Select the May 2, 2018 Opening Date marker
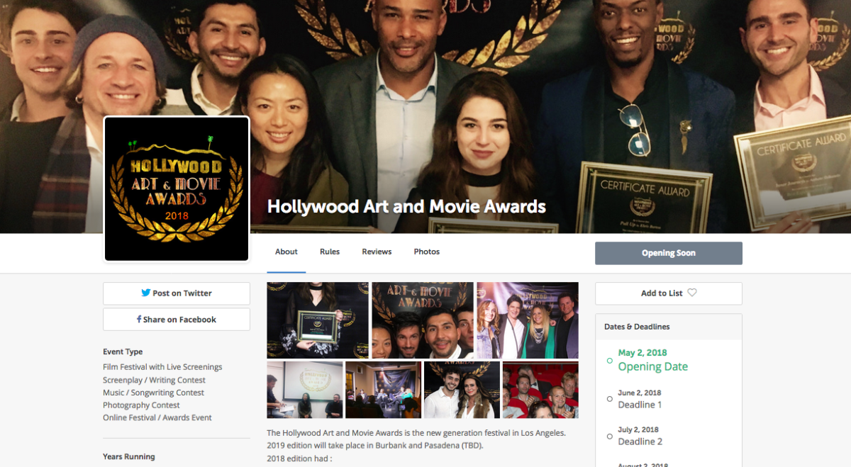 pyautogui.click(x=610, y=361)
